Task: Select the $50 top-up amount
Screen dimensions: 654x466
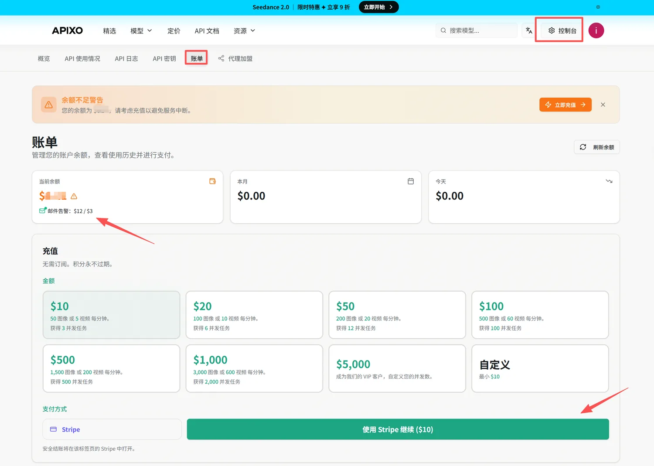Action: pyautogui.click(x=397, y=315)
